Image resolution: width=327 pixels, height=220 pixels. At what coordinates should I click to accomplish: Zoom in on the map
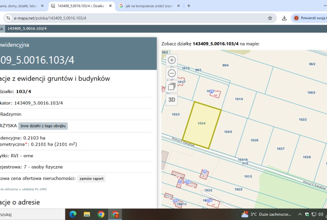pos(172,60)
